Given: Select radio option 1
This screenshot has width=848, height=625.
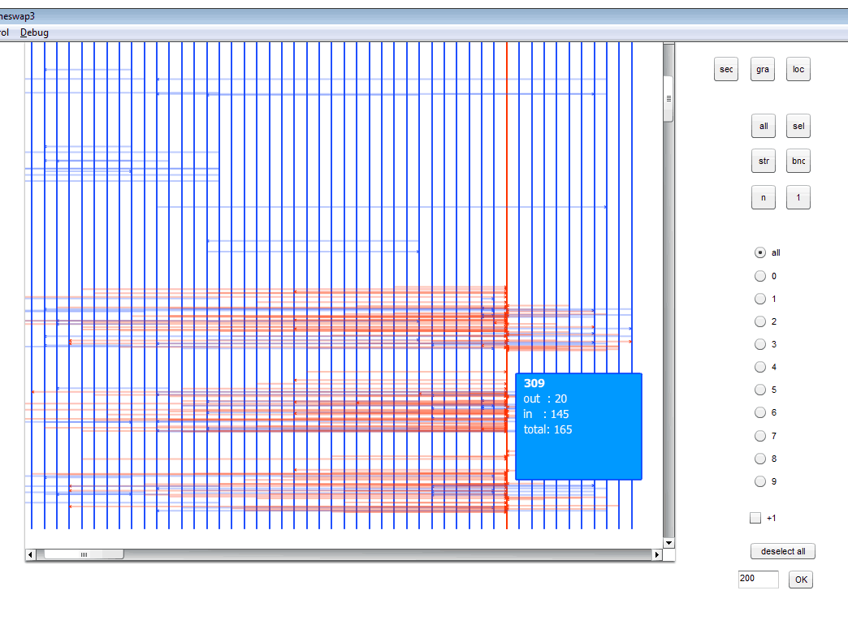Looking at the screenshot, I should 759,299.
